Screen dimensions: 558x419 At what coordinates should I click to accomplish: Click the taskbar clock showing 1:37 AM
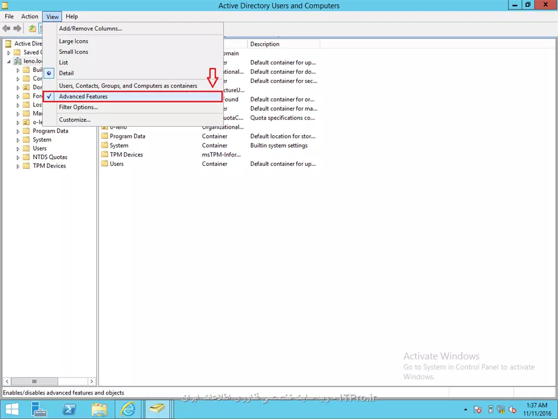[537, 409]
